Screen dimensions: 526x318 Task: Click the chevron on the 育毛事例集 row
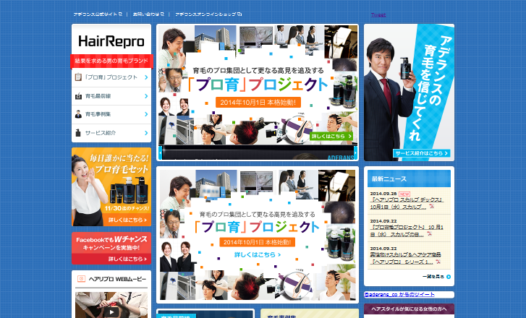[x=146, y=114]
